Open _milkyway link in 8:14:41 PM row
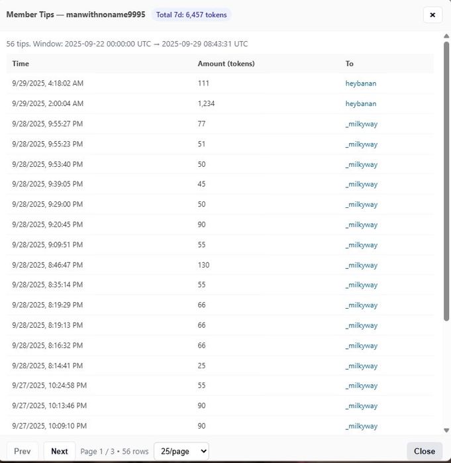 [362, 366]
